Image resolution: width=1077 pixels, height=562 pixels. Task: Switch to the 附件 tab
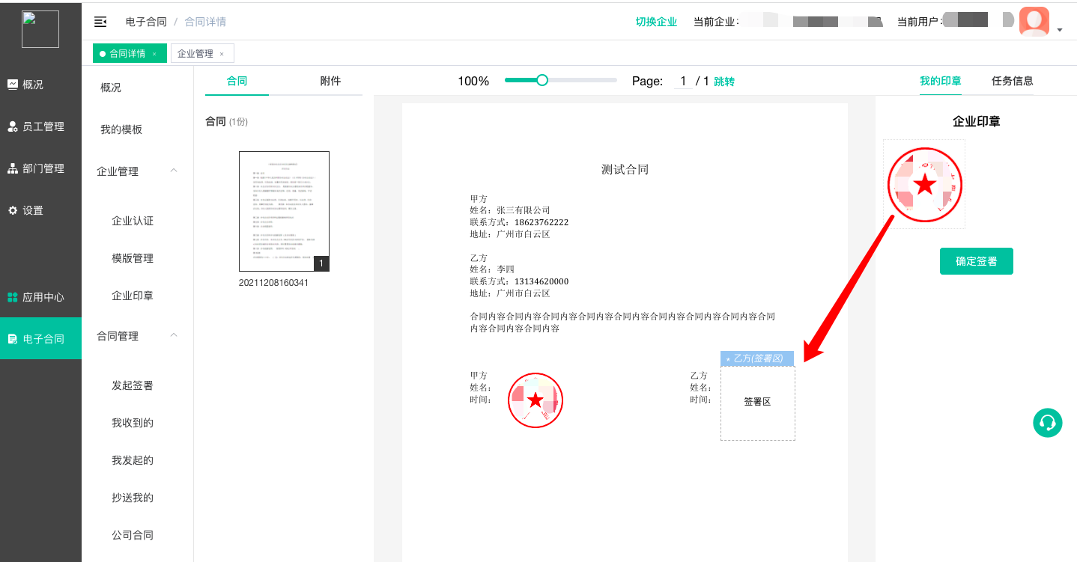[x=330, y=81]
